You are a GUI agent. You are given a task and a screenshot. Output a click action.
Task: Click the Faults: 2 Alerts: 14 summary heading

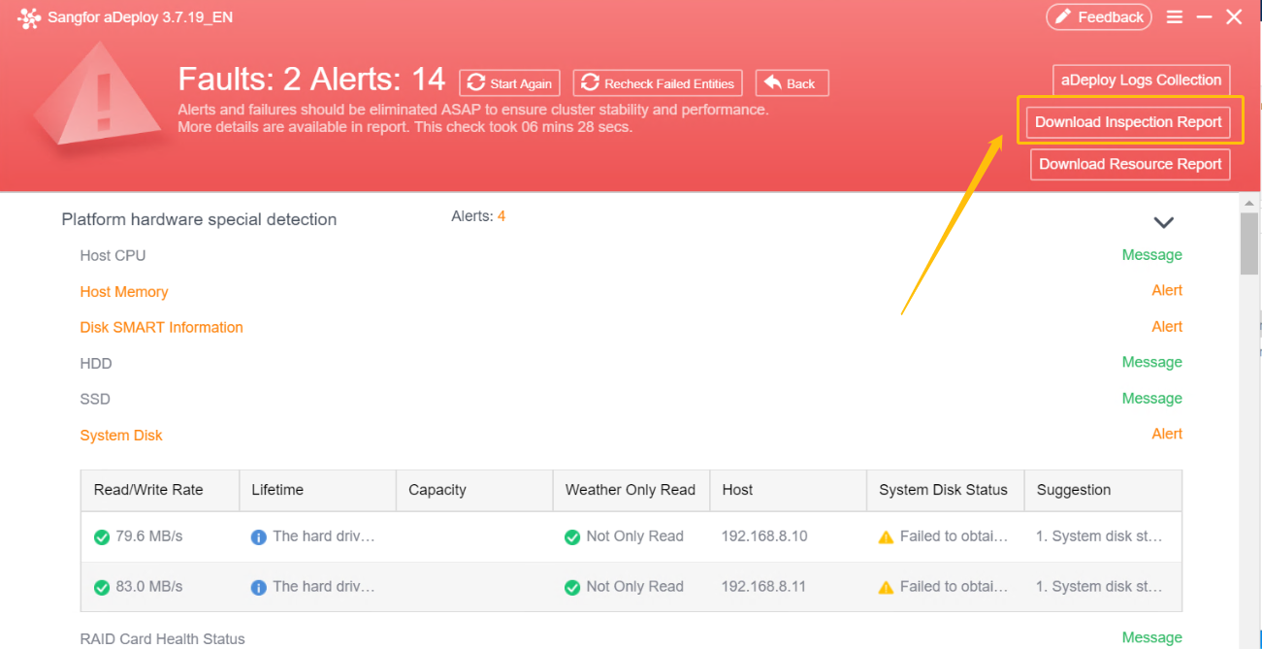click(x=312, y=79)
